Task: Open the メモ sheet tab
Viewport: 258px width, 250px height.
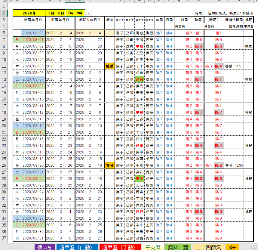Action: click(232, 247)
